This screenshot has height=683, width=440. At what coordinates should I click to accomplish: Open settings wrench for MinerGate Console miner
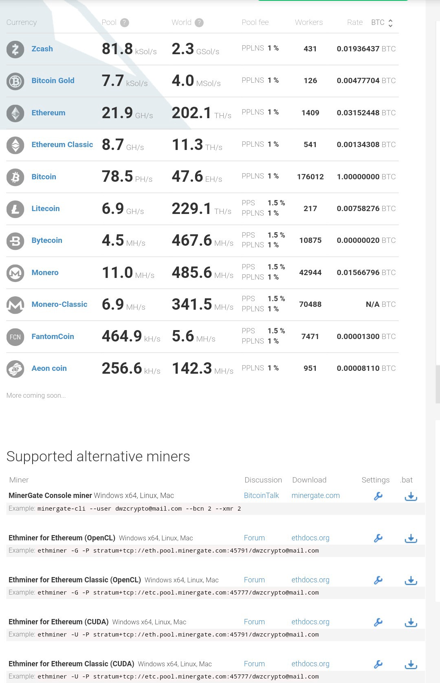(378, 496)
